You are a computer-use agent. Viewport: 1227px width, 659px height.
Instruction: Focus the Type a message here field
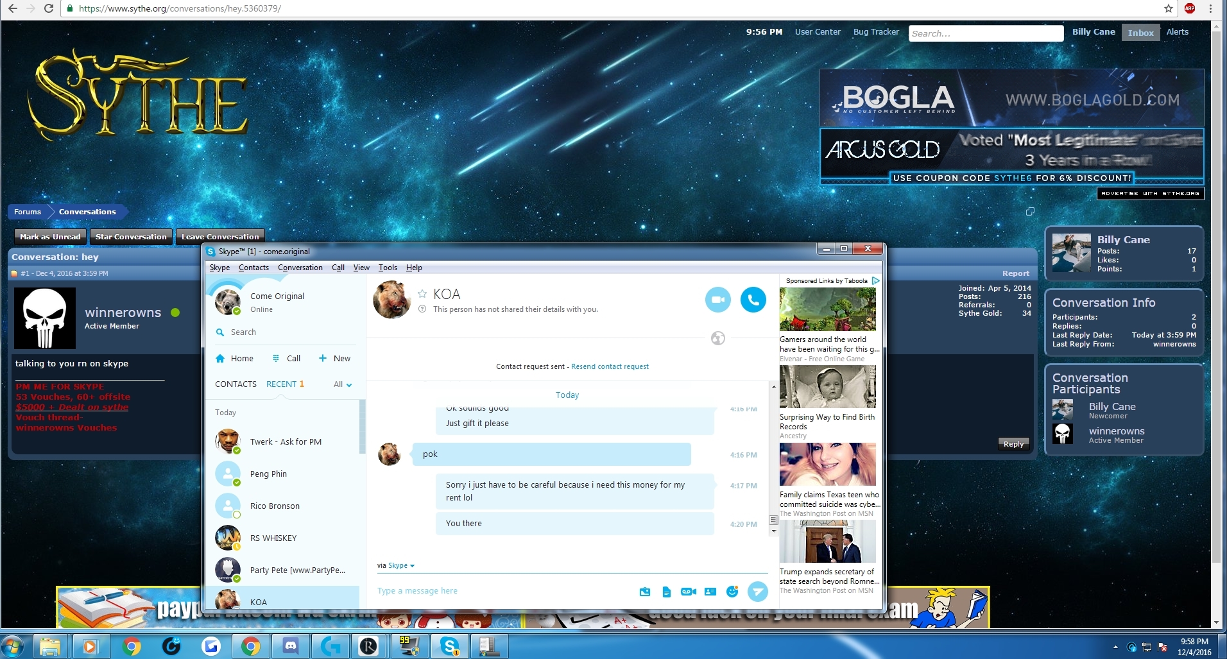504,591
